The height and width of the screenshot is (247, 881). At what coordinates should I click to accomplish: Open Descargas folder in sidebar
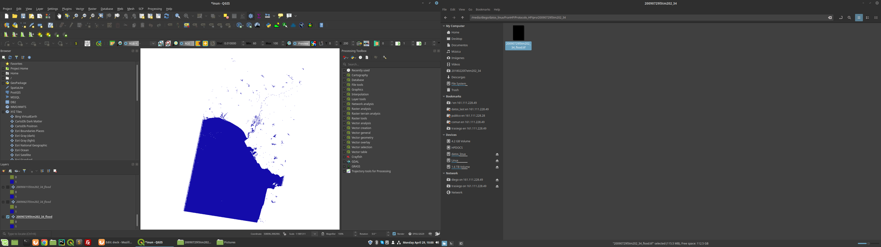(x=458, y=77)
